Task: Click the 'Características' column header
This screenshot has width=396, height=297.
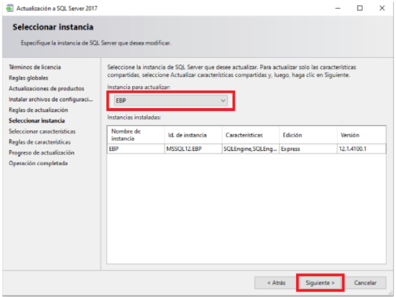Action: [x=251, y=135]
